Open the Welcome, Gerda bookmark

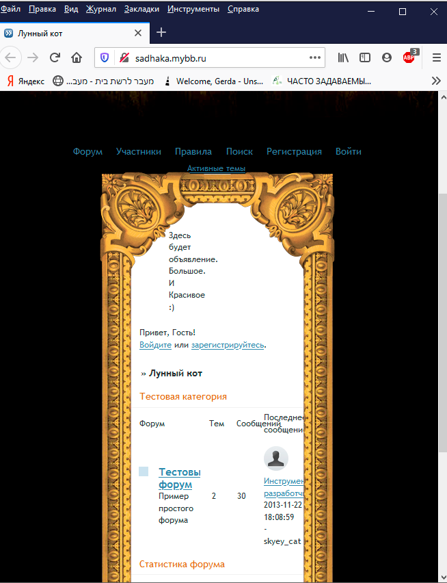click(x=214, y=81)
